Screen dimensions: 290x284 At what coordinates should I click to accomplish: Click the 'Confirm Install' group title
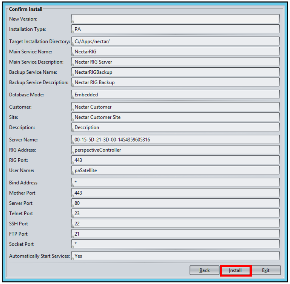(26, 9)
